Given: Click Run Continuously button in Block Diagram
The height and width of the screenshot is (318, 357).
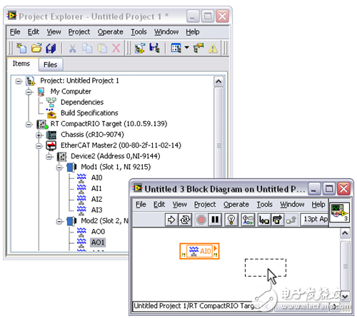Looking at the screenshot, I should click(185, 220).
